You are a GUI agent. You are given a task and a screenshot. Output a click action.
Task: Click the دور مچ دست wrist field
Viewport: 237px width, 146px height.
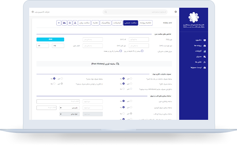tap(139, 46)
